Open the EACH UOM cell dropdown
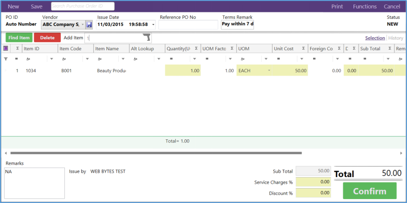This screenshot has width=407, height=203. (x=269, y=71)
